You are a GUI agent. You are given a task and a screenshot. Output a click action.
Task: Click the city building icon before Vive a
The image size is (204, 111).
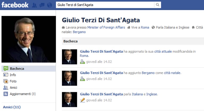click(129, 27)
